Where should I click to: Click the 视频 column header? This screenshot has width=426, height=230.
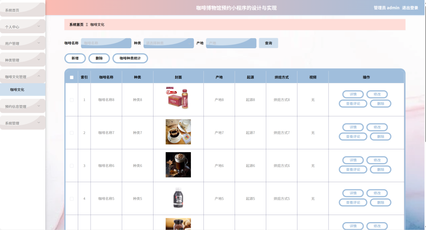313,77
